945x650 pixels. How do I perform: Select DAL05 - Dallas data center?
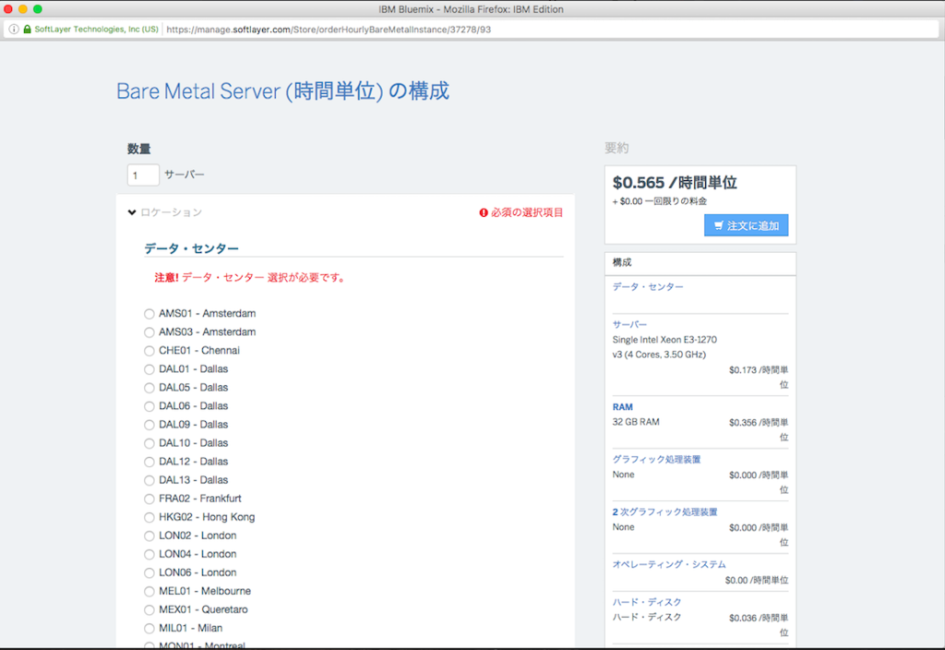point(149,388)
